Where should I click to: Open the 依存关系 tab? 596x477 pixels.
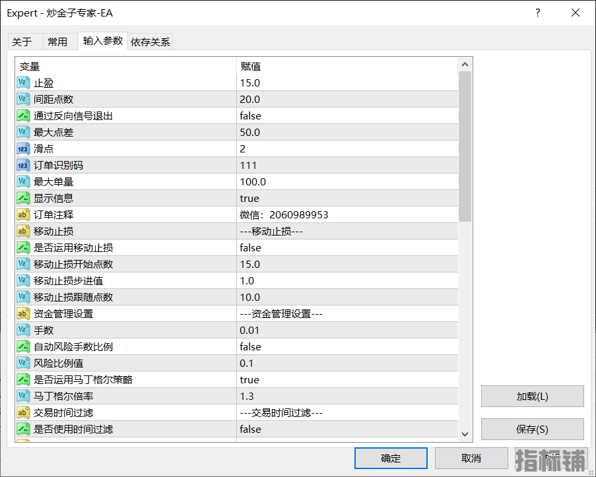[x=150, y=42]
